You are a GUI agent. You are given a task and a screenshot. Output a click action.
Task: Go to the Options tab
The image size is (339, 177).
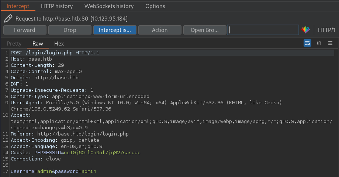pos(155,6)
